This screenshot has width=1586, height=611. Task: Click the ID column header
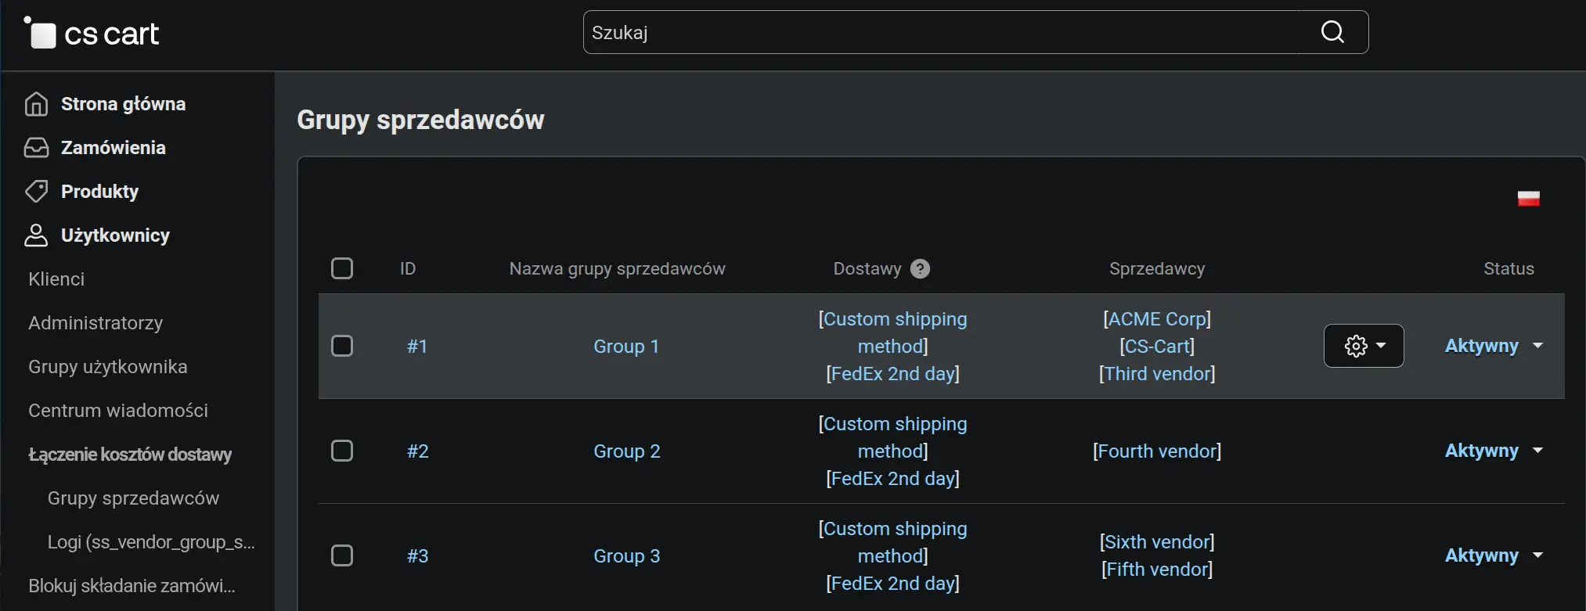click(x=408, y=269)
